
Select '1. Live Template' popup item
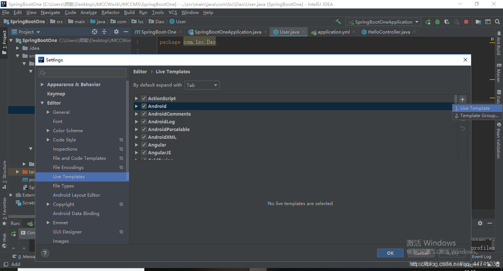tap(477, 108)
